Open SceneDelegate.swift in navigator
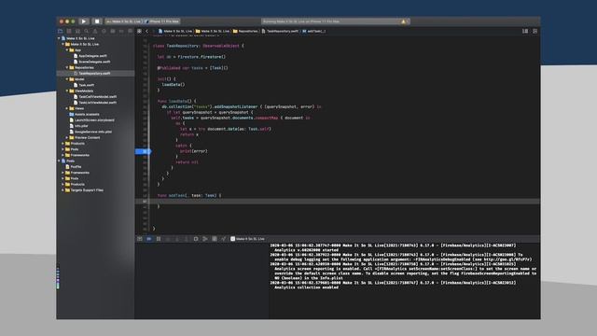The image size is (597, 336). tap(91, 62)
